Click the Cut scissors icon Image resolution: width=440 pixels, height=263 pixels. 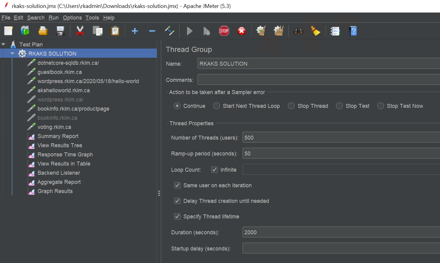pyautogui.click(x=80, y=31)
